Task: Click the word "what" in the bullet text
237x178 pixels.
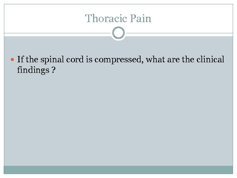Action: tap(156, 60)
